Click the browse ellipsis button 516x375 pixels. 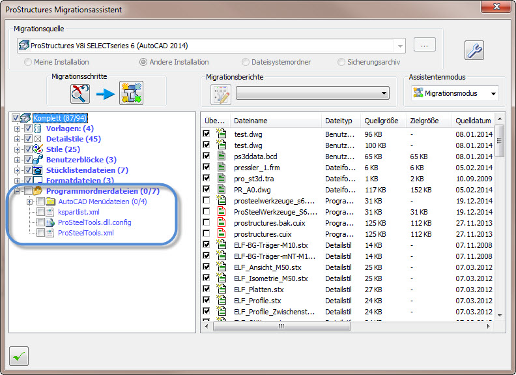point(425,45)
